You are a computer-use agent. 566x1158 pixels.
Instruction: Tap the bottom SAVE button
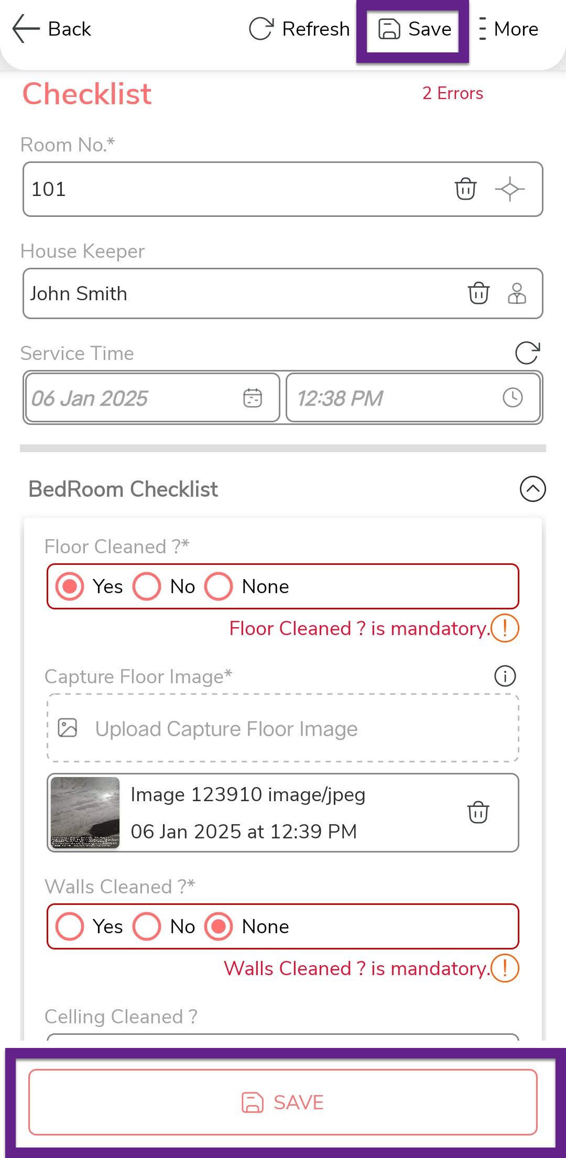283,1102
